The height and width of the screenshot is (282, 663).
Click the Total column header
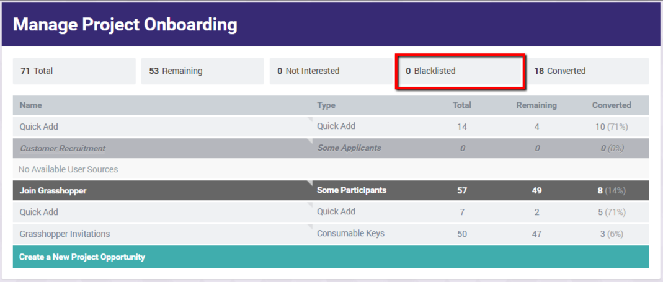point(461,105)
